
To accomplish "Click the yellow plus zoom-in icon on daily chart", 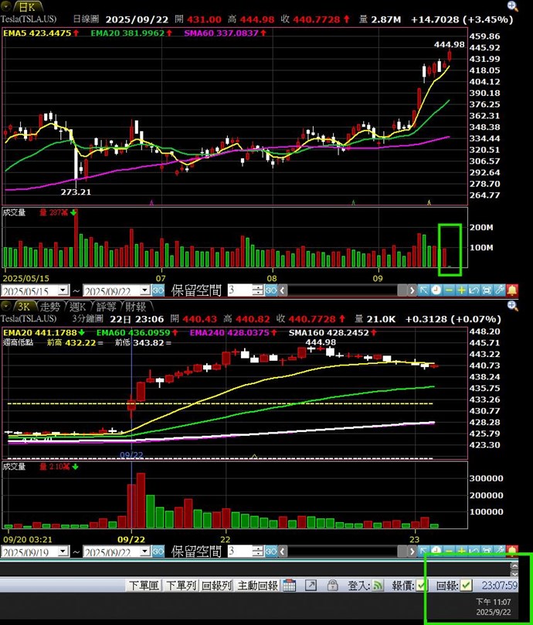I will (461, 290).
